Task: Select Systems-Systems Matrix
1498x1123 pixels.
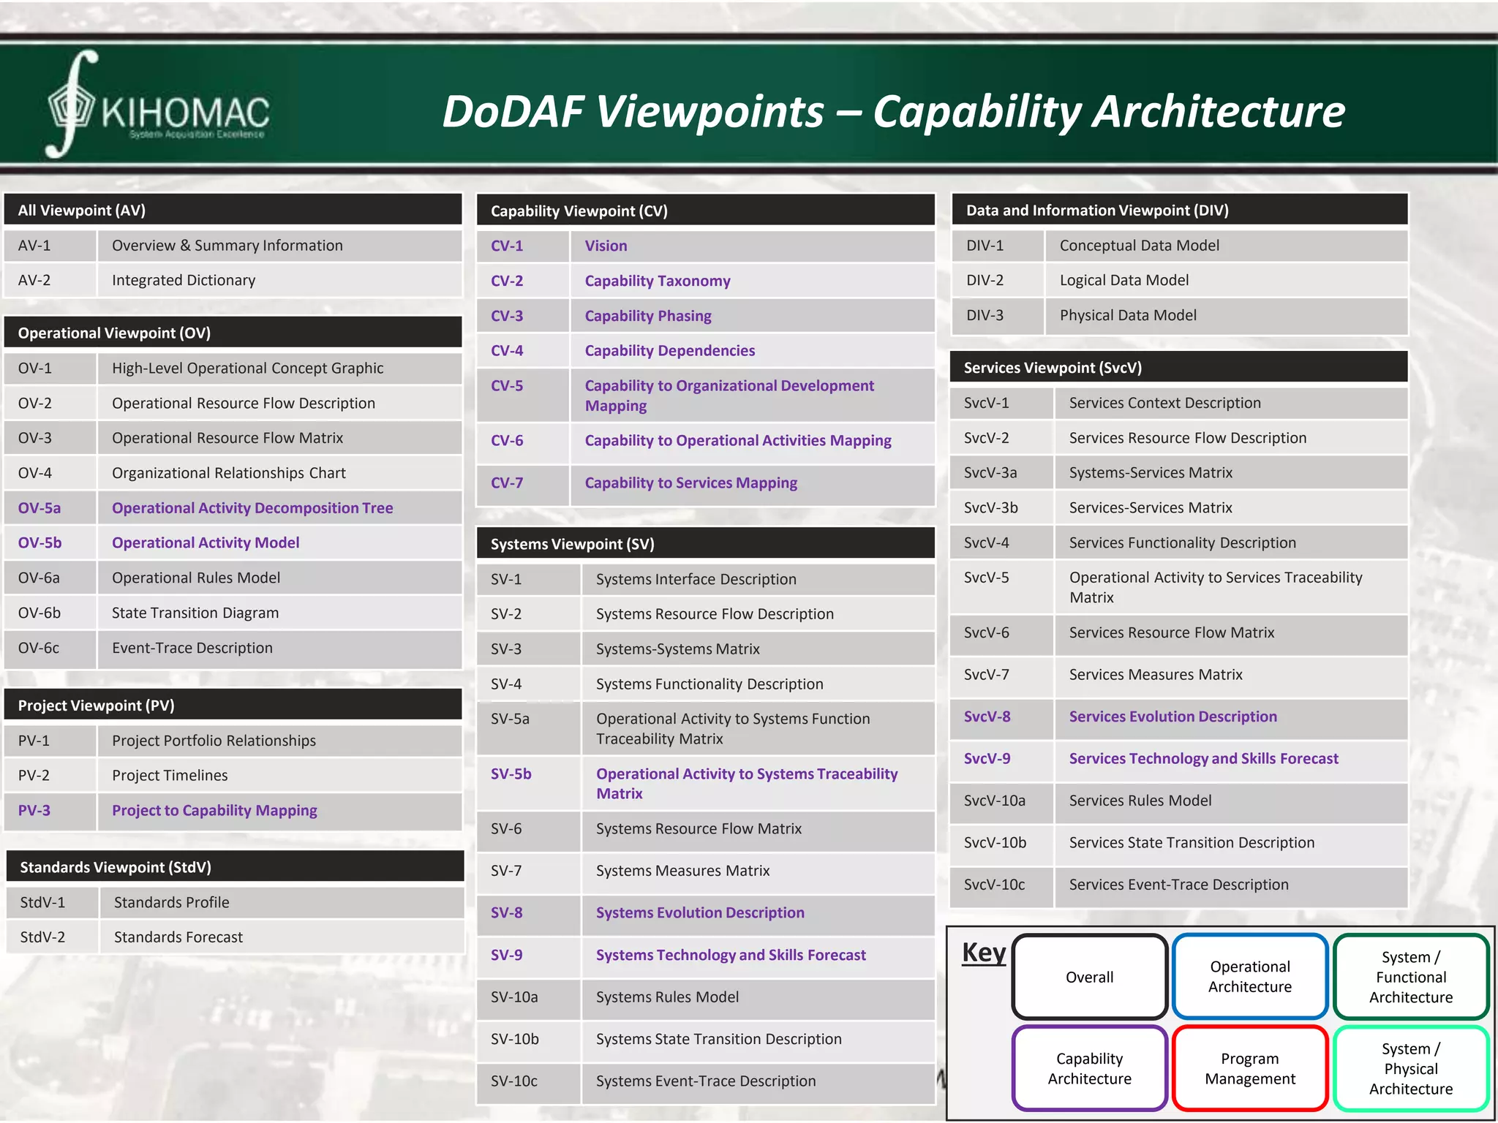Action: coord(678,649)
